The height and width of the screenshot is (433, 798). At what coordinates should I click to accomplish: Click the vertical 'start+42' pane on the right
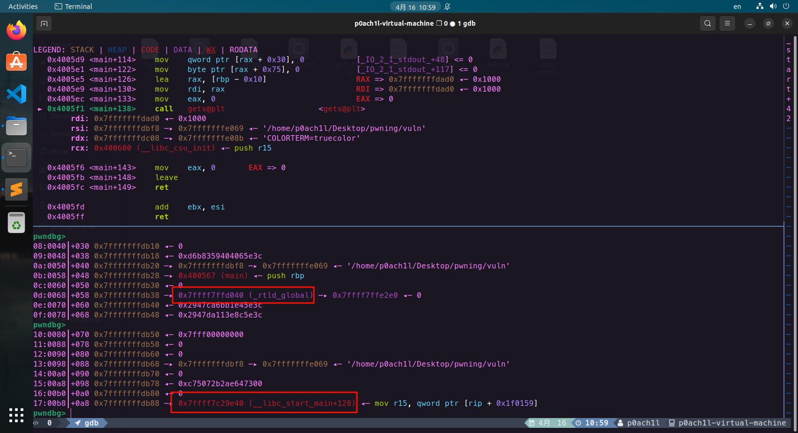(789, 84)
